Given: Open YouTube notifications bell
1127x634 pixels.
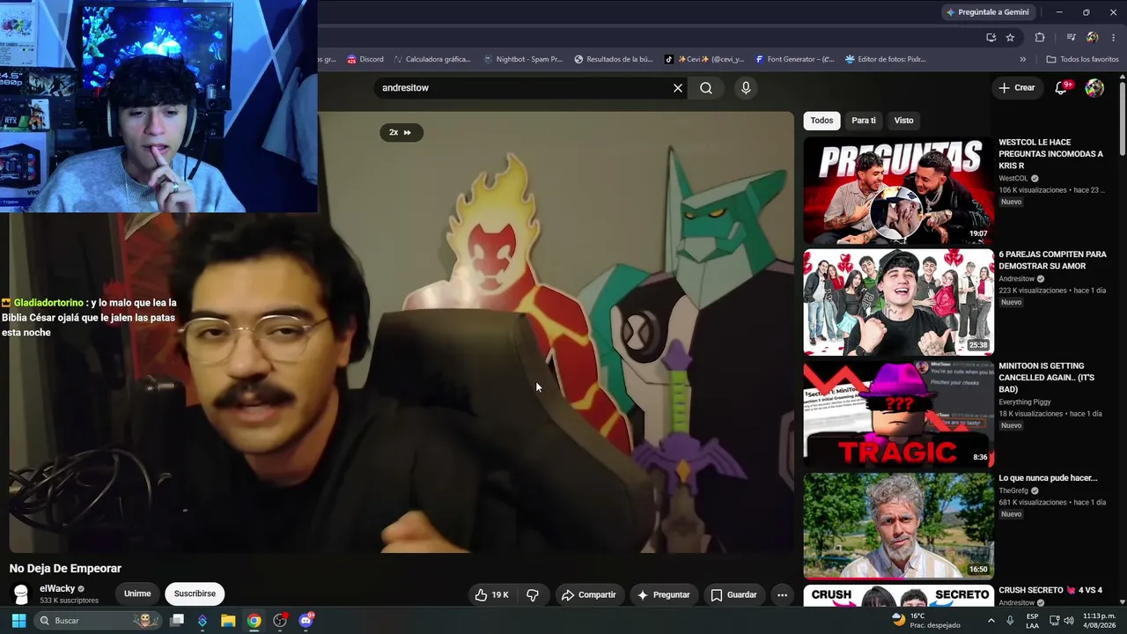Looking at the screenshot, I should coord(1061,88).
